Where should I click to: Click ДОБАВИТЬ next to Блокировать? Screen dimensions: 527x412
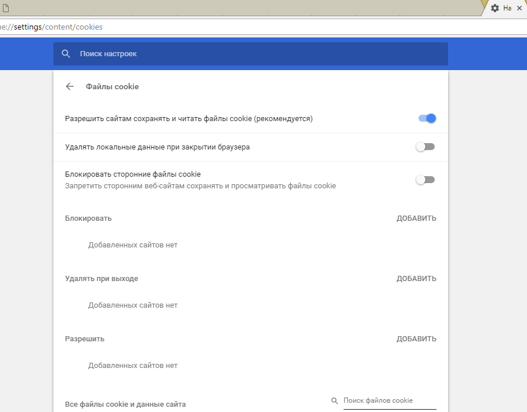[x=416, y=218]
